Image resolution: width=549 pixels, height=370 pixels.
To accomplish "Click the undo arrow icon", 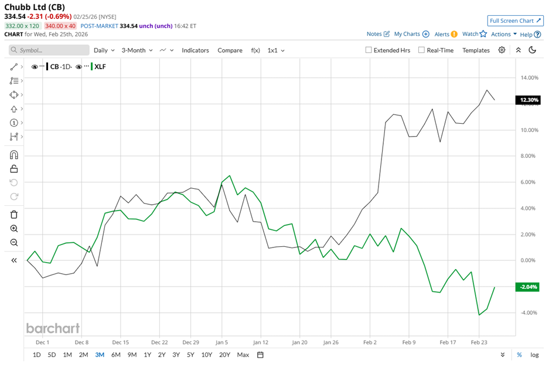I will [14, 182].
